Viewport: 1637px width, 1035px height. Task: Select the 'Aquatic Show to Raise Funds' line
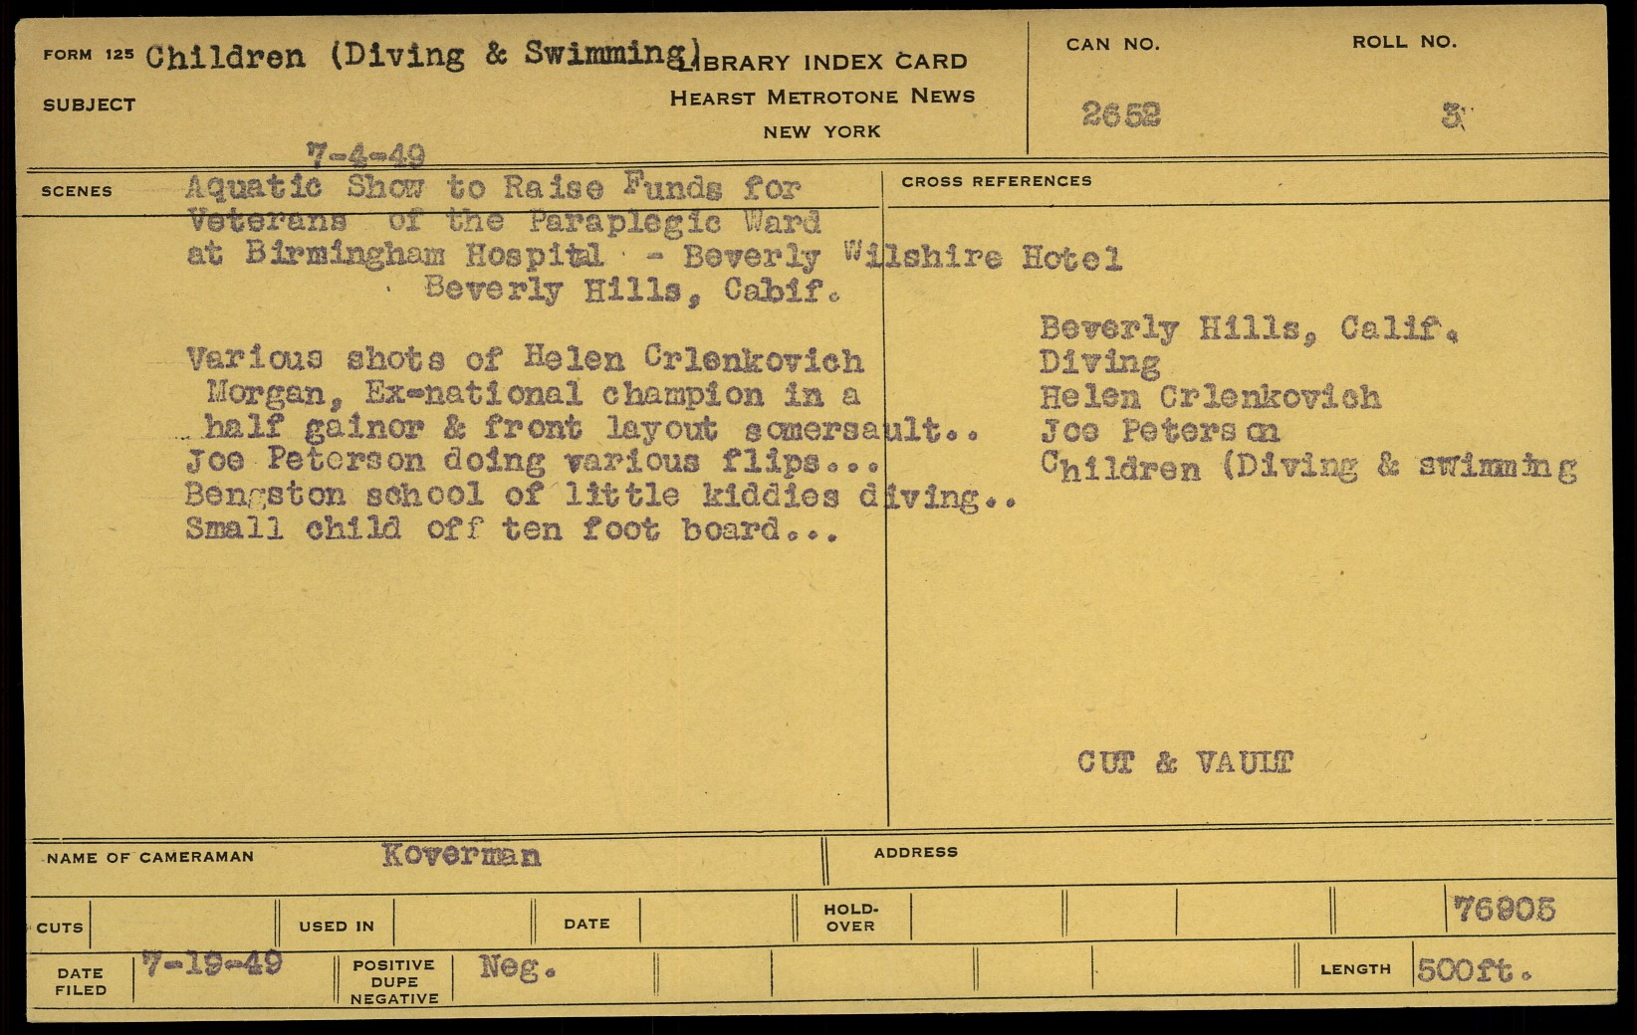point(492,187)
